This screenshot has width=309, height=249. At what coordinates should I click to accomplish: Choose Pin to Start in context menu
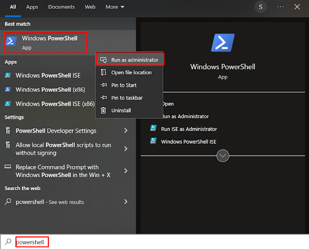(x=129, y=85)
